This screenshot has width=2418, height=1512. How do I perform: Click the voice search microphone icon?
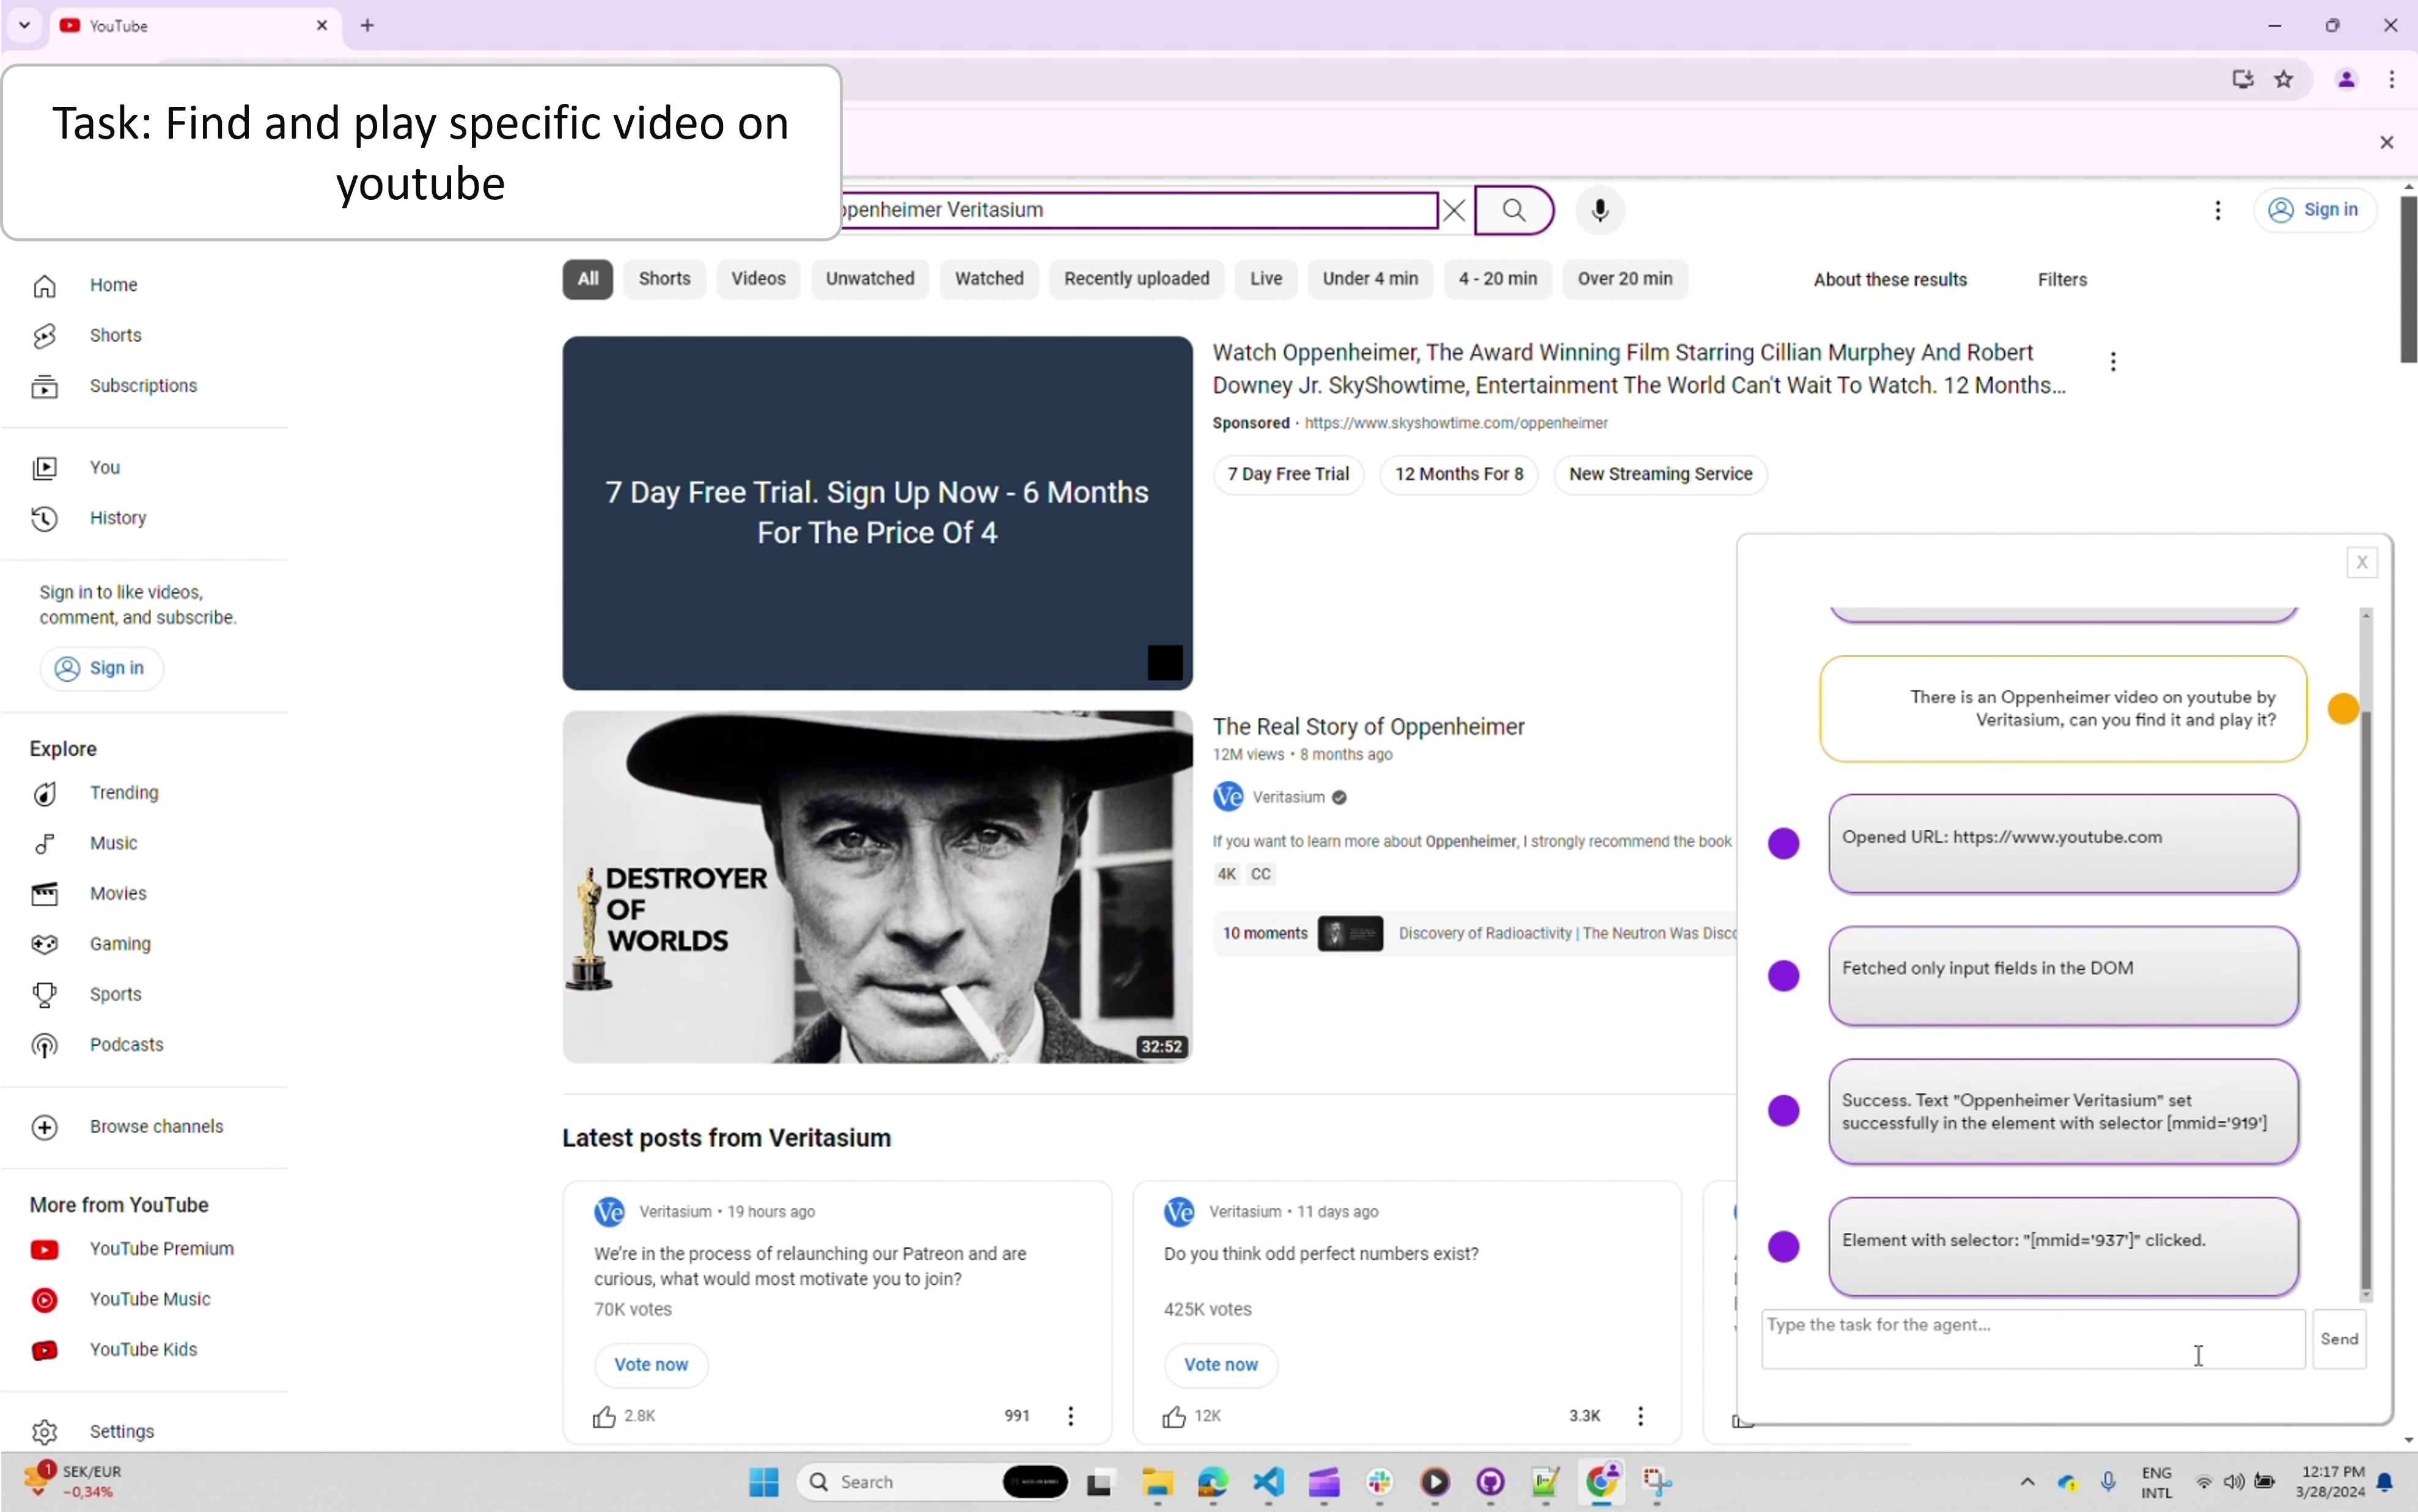(x=1598, y=209)
